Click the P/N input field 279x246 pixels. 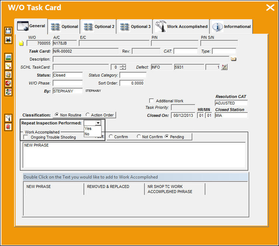pyautogui.click(x=175, y=43)
